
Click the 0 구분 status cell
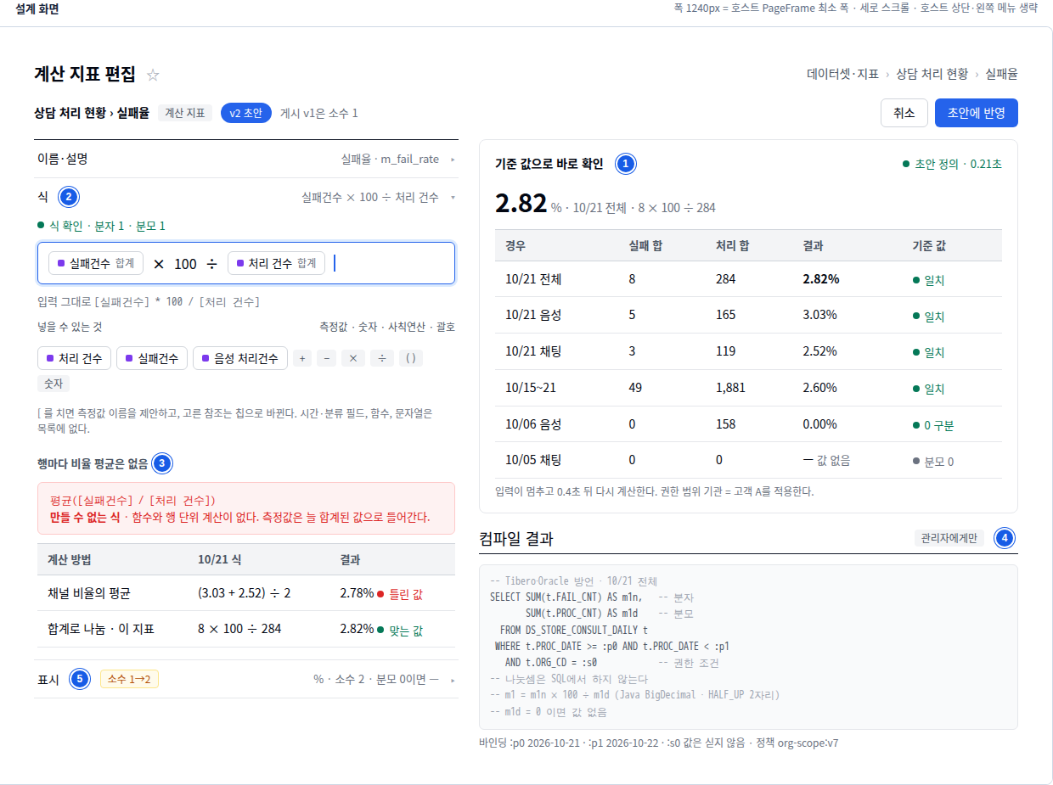click(933, 425)
